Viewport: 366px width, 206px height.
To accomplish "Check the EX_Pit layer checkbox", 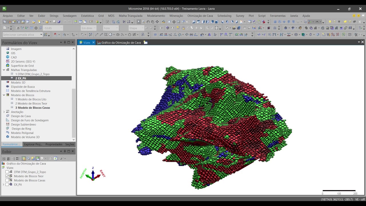I will (x=7, y=185).
